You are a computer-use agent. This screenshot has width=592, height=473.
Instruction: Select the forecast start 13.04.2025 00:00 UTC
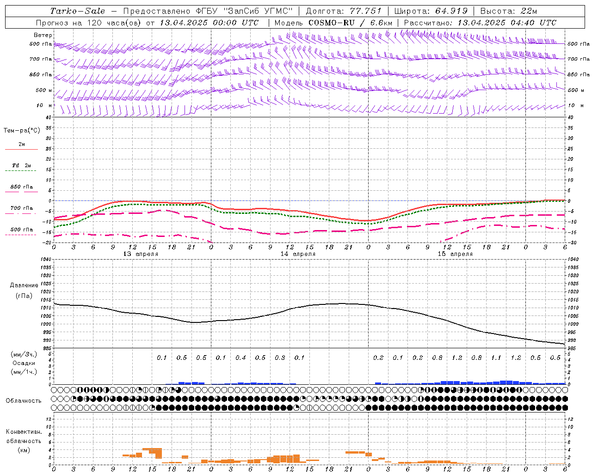pyautogui.click(x=209, y=23)
